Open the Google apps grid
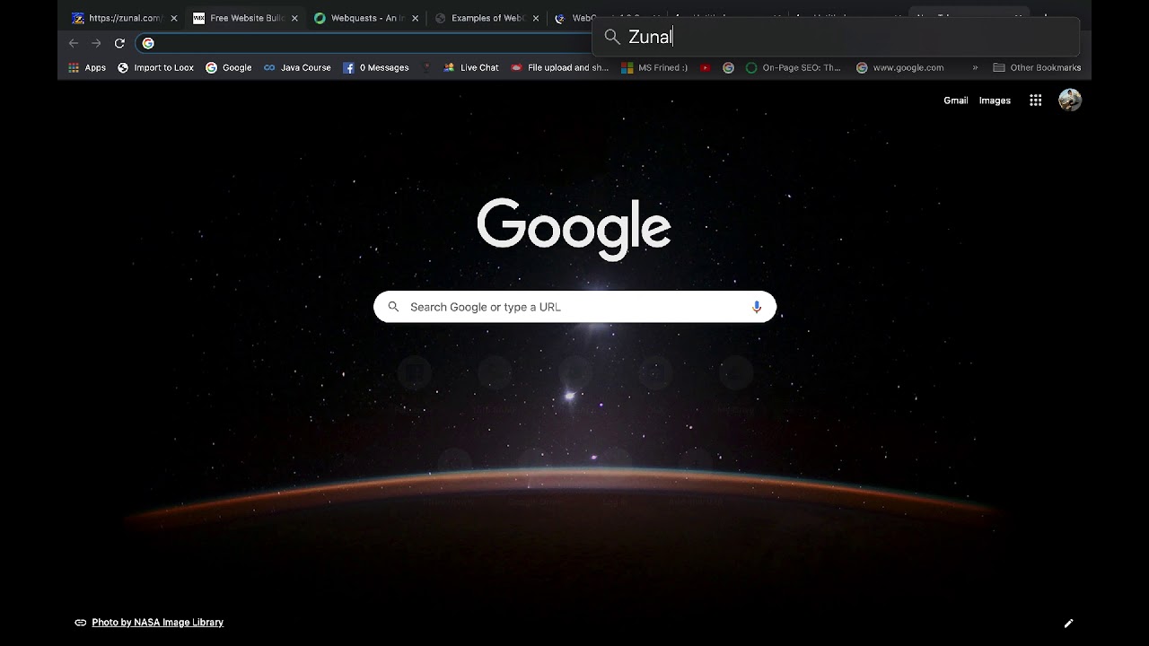 (x=1035, y=100)
